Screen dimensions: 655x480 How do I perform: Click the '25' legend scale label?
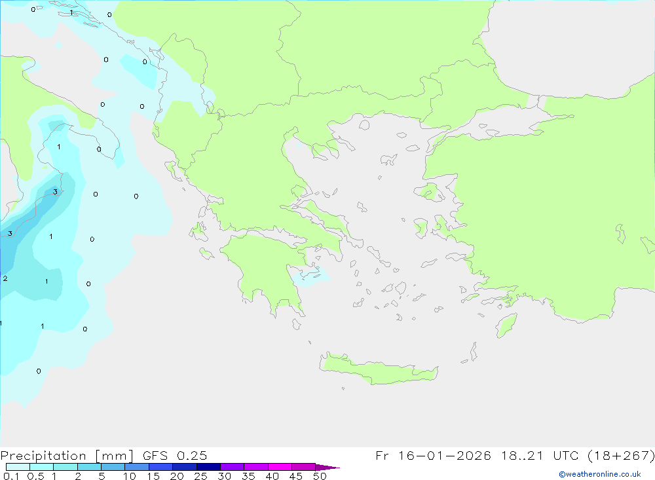click(201, 476)
